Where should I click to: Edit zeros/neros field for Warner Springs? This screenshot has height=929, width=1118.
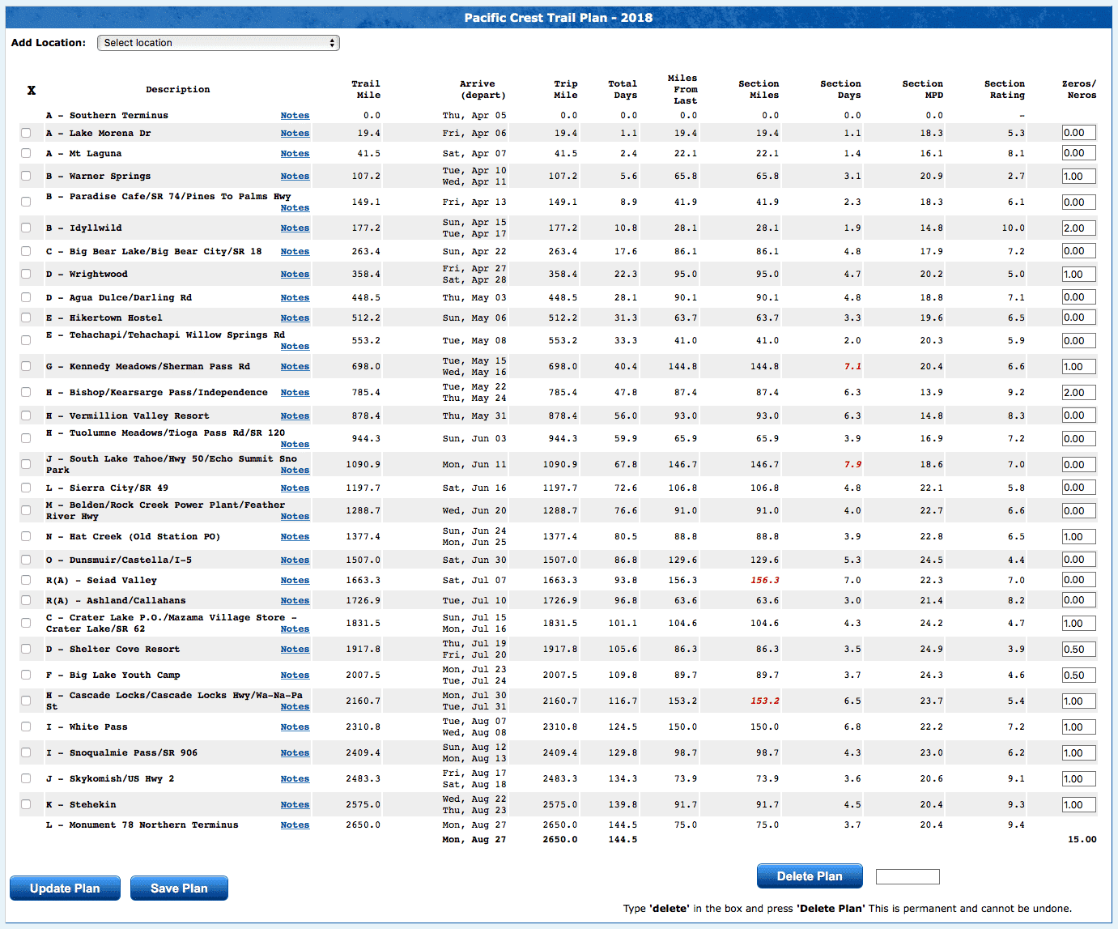(1078, 176)
